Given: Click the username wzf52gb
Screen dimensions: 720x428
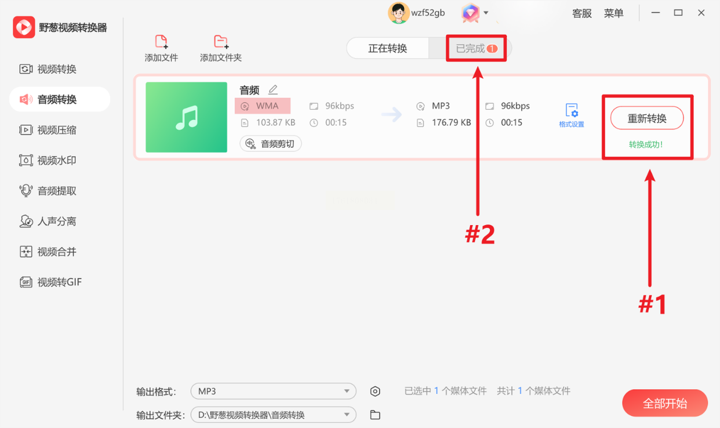Looking at the screenshot, I should [x=428, y=13].
